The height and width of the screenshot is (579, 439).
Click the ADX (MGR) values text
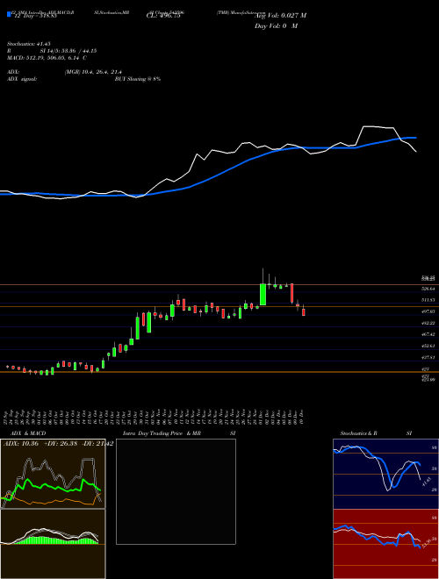[x=93, y=72]
